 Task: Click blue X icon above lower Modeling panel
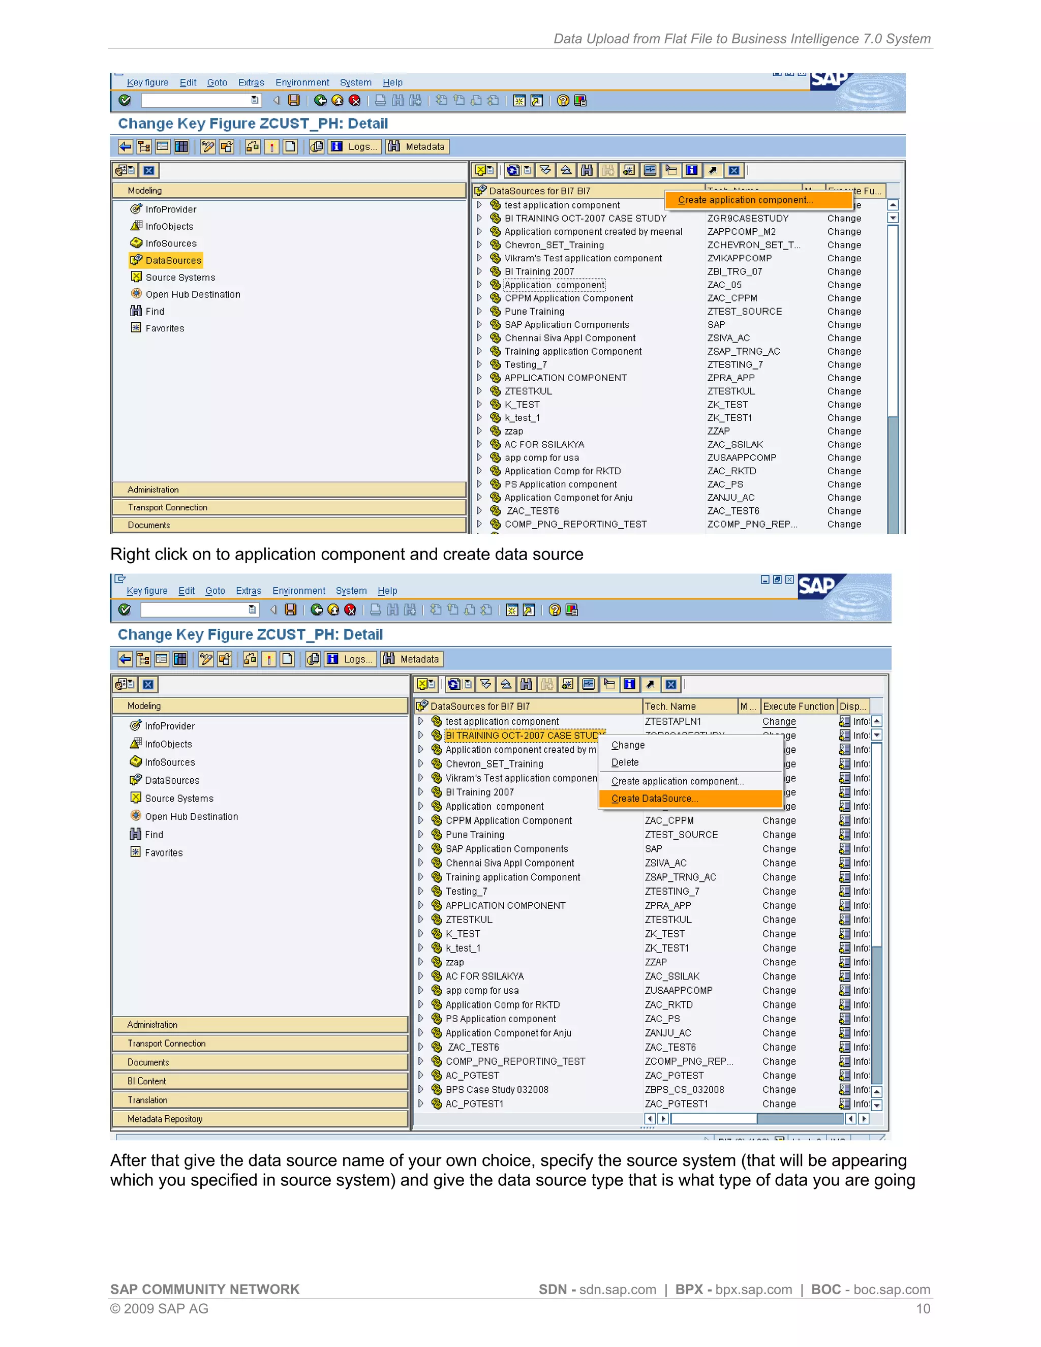tap(148, 684)
